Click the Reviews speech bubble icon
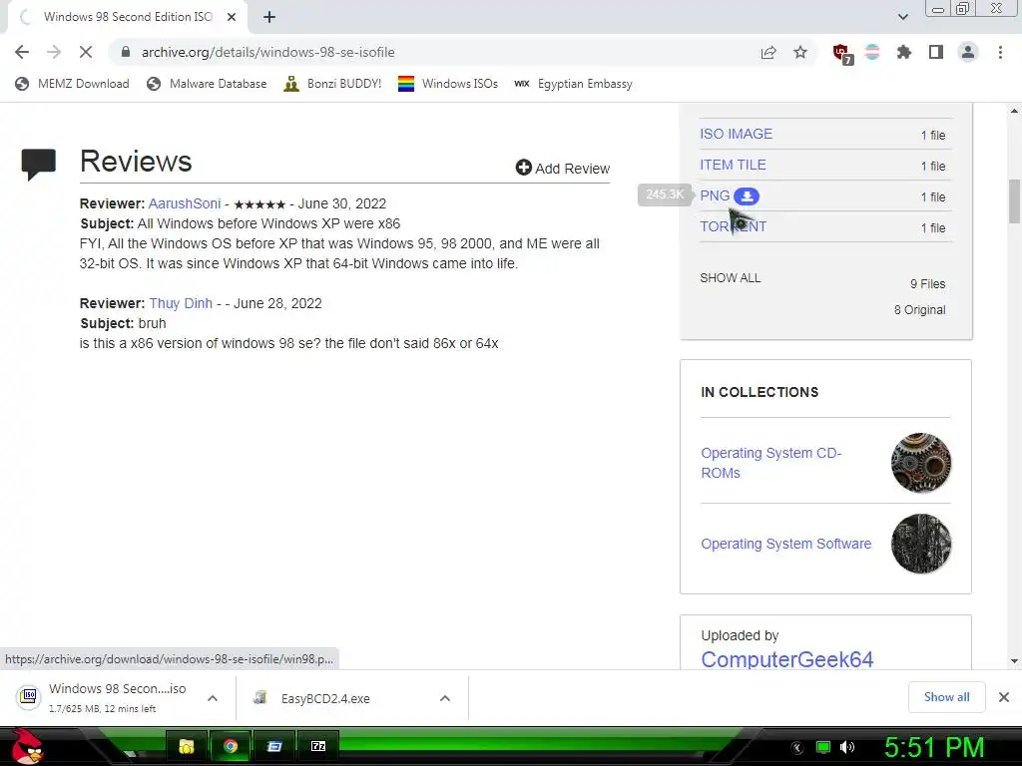The image size is (1022, 766). pyautogui.click(x=39, y=165)
